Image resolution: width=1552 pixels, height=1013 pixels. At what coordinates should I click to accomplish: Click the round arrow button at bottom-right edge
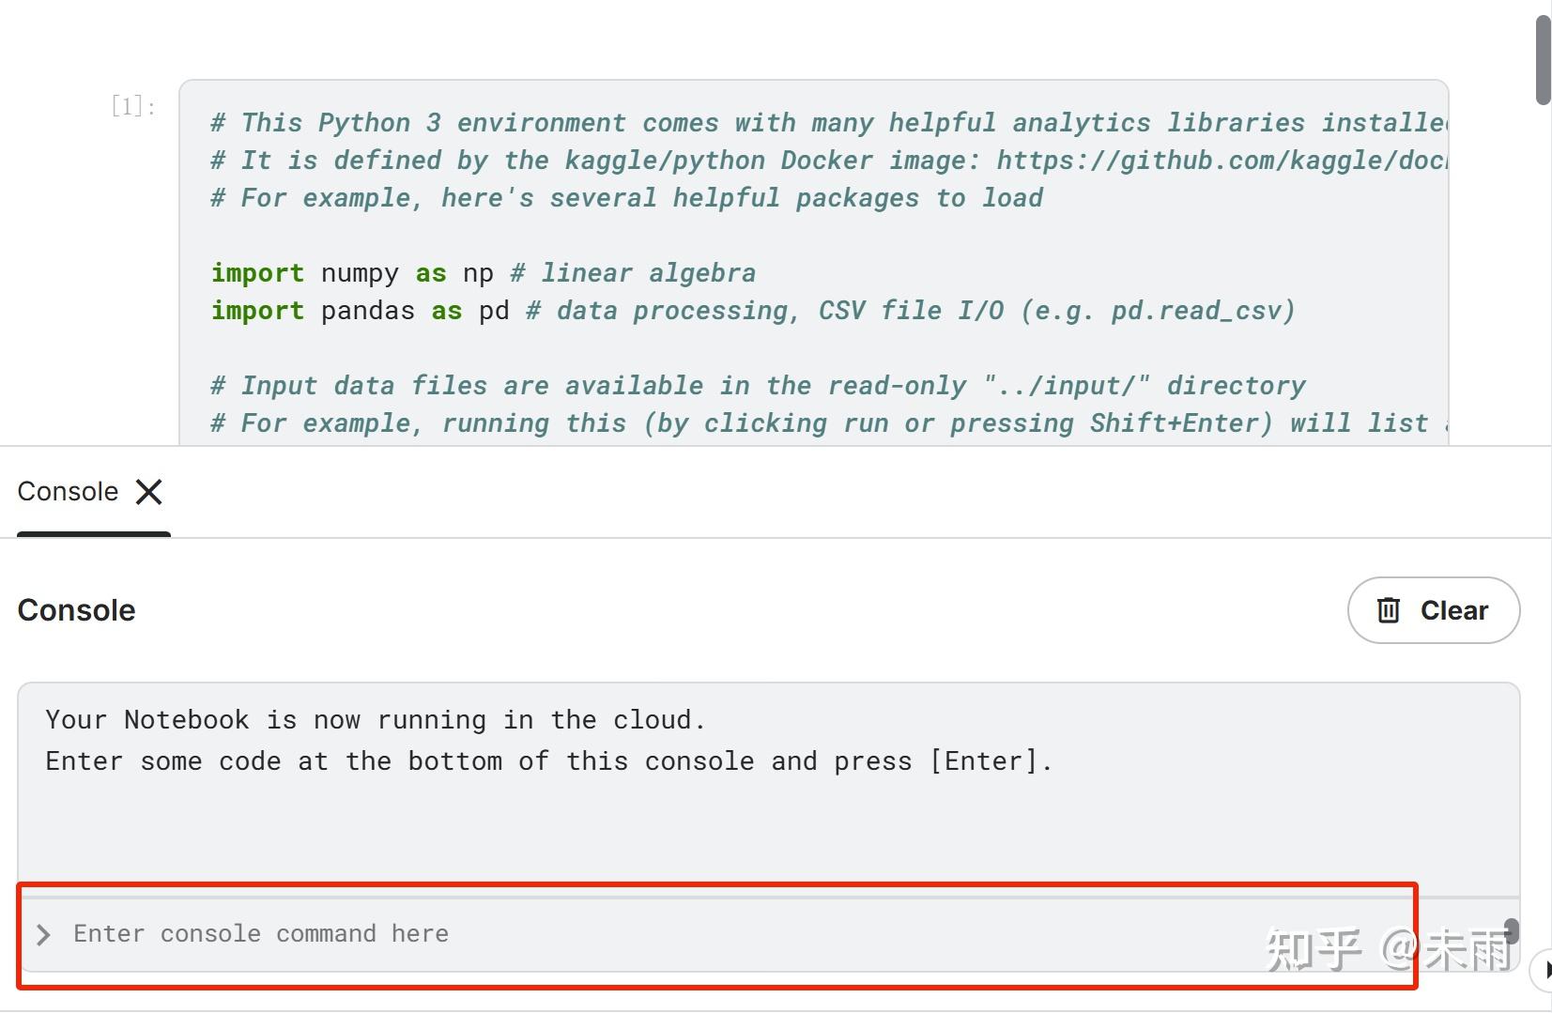1543,970
